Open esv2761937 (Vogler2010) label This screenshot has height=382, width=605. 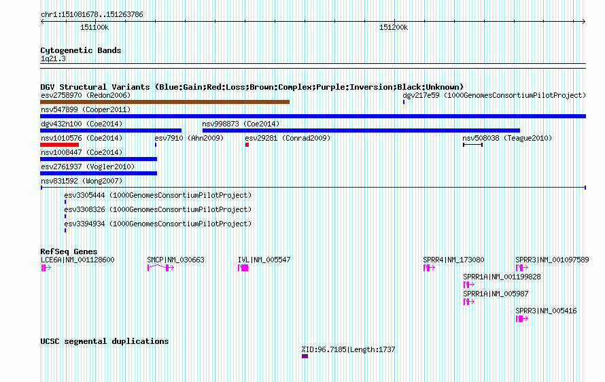(88, 167)
